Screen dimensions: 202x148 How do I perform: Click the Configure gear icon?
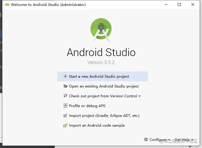[146, 139]
